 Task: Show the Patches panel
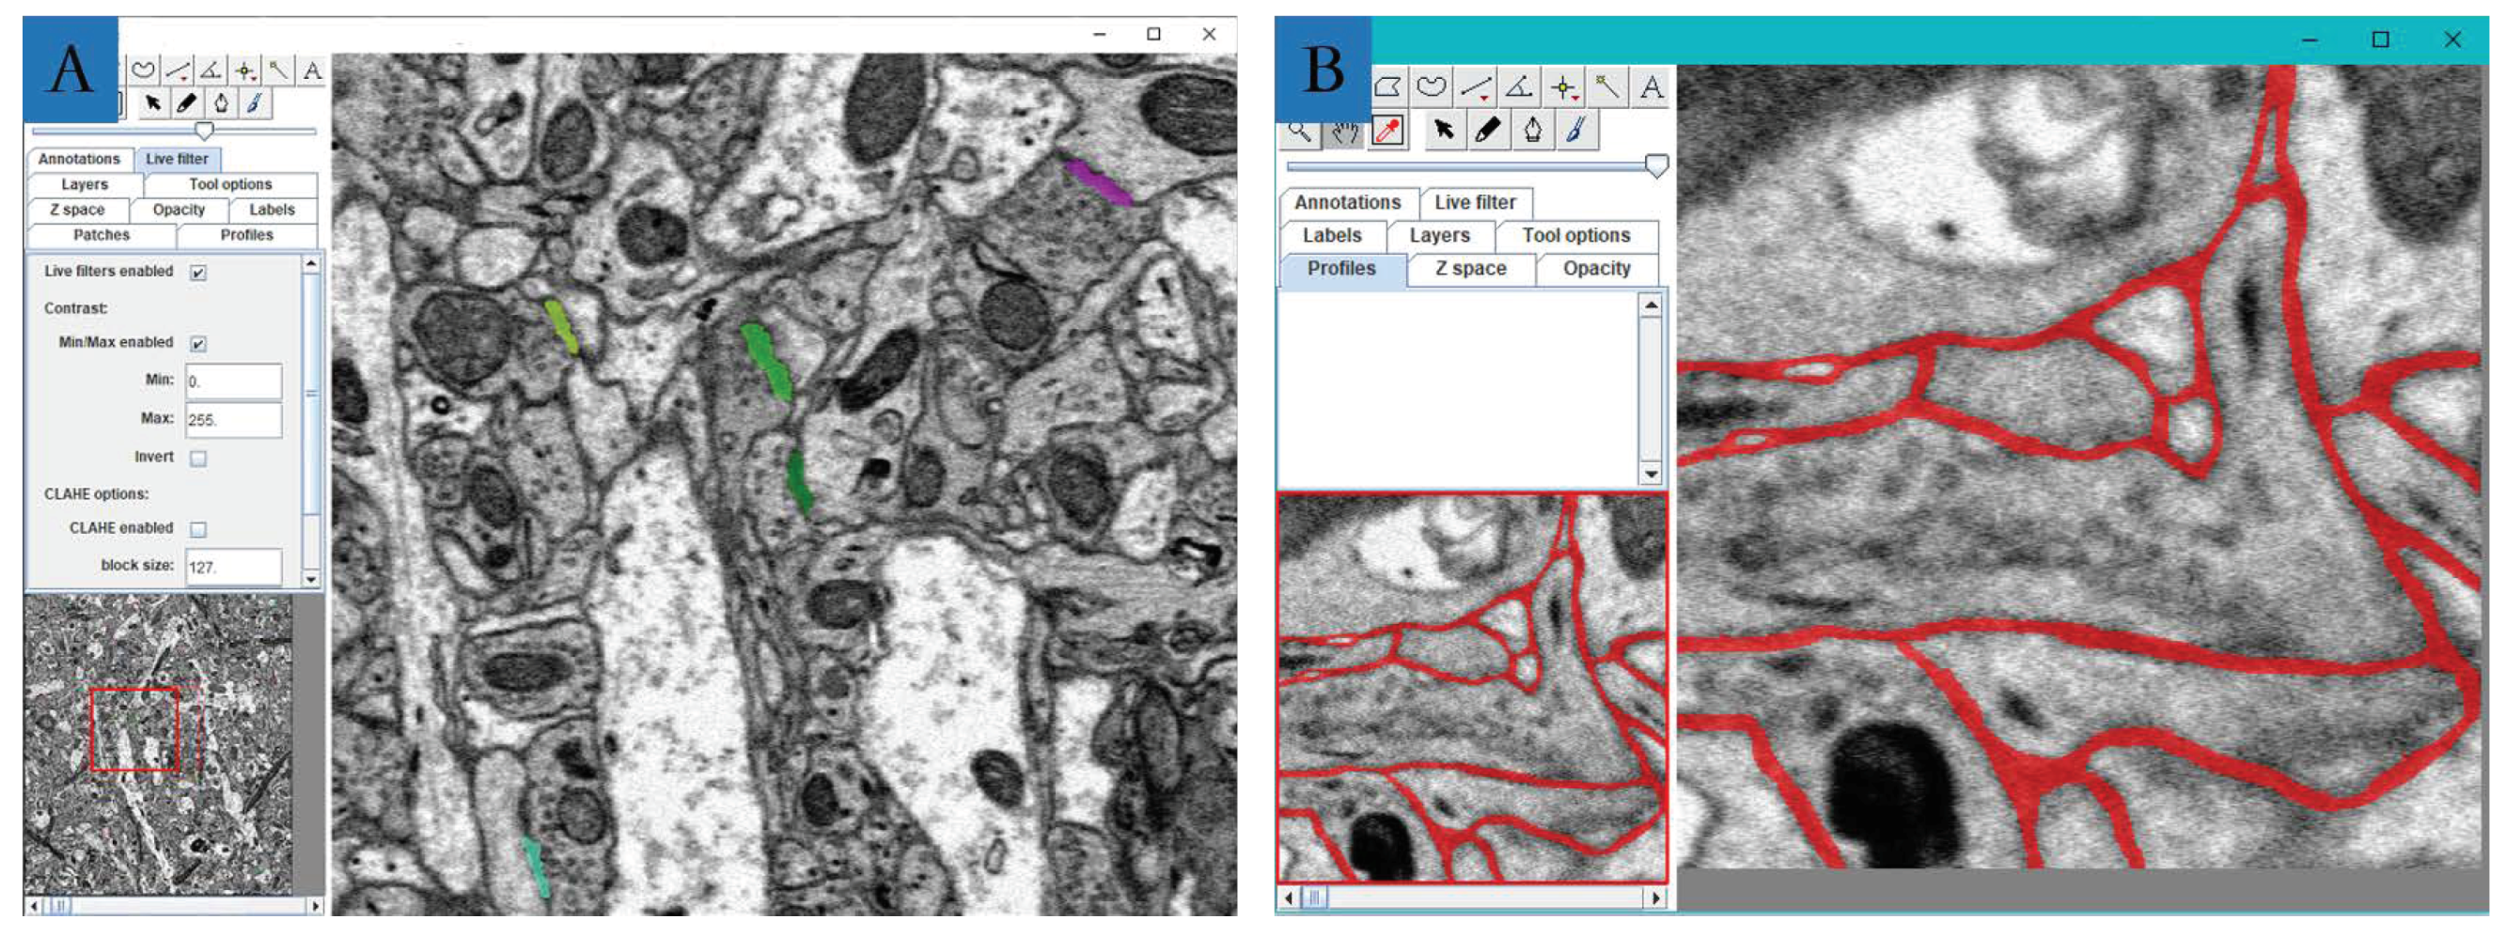click(x=102, y=235)
